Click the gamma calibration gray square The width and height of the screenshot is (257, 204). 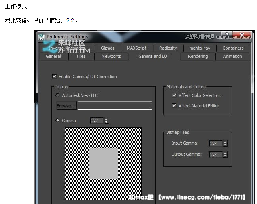[x=103, y=163]
